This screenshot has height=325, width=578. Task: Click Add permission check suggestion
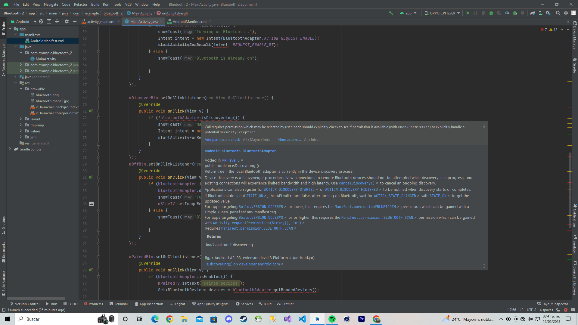(222, 140)
